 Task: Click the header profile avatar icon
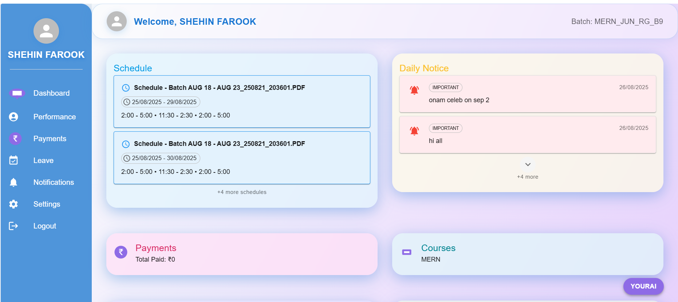117,21
